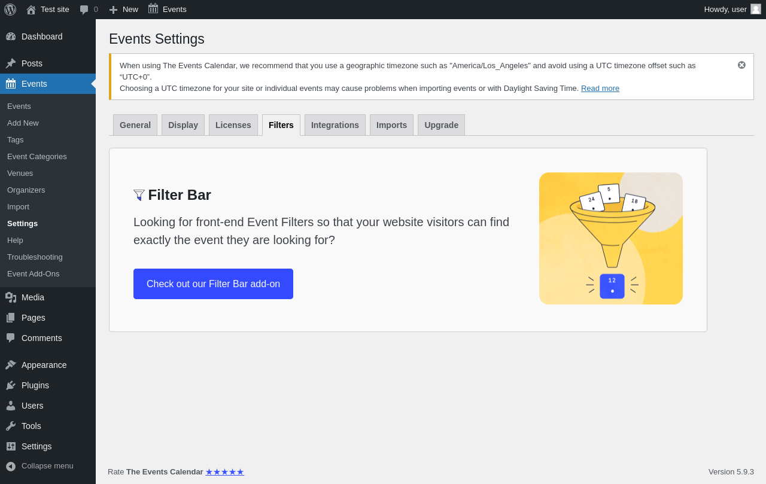Click the five-star rating link
The width and height of the screenshot is (766, 484).
click(224, 471)
